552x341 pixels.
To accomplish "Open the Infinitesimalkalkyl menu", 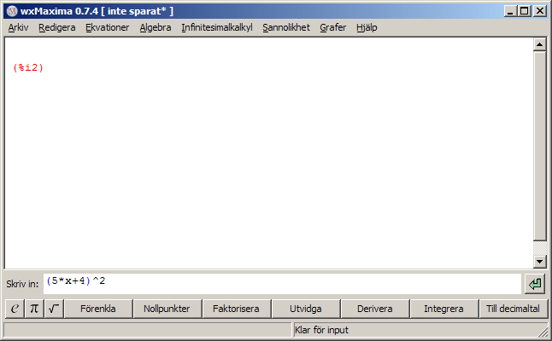I will [217, 27].
